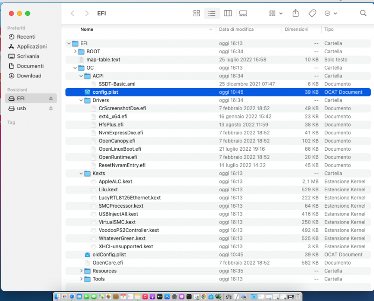Open the Music app from the Dock
Viewport: 374px width, 301px height.
tap(144, 296)
